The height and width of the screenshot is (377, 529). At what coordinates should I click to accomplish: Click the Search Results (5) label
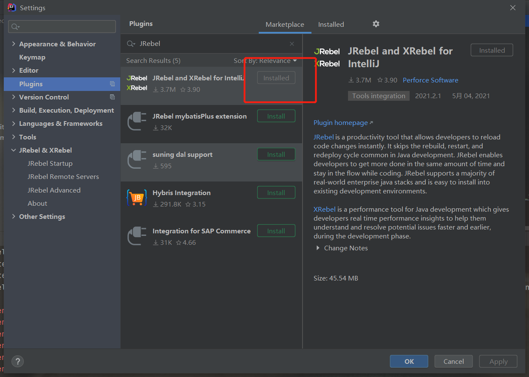pyautogui.click(x=153, y=61)
